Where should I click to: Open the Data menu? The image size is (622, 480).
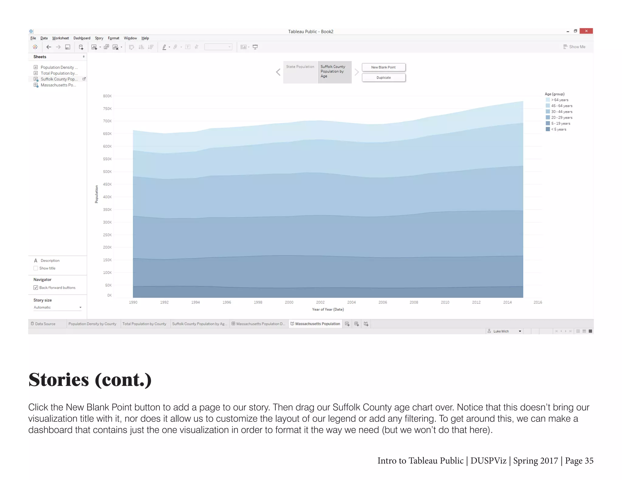point(44,38)
